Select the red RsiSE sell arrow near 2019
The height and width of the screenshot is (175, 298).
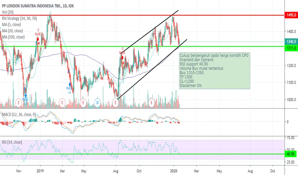pyautogui.click(x=38, y=39)
